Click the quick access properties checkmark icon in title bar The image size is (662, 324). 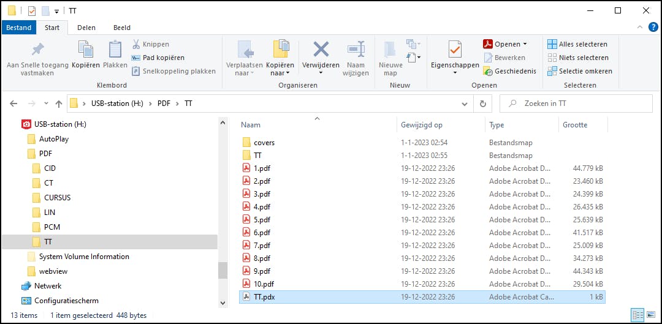click(32, 10)
